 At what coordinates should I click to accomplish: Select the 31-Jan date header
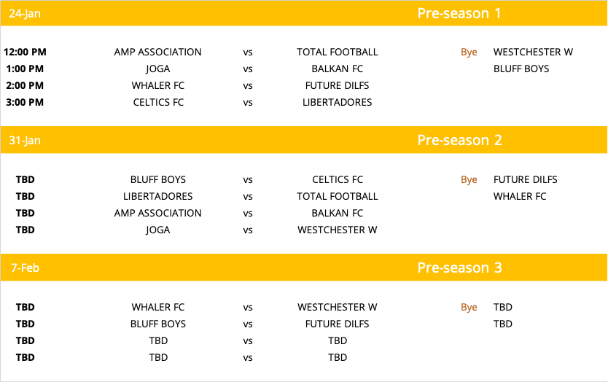tap(25, 141)
